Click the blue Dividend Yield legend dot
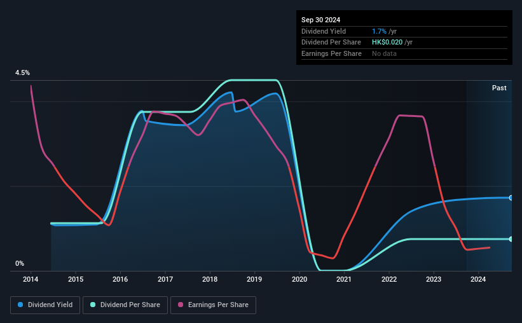The image size is (522, 323). (20, 305)
